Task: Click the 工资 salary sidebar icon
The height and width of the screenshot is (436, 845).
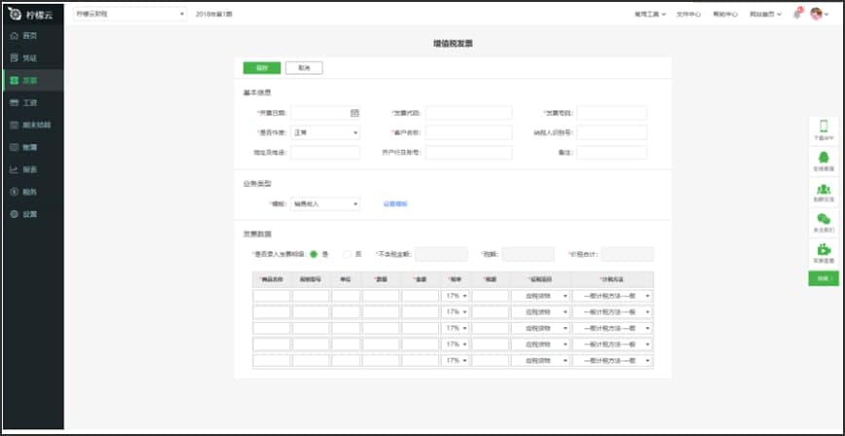Action: pos(14,102)
